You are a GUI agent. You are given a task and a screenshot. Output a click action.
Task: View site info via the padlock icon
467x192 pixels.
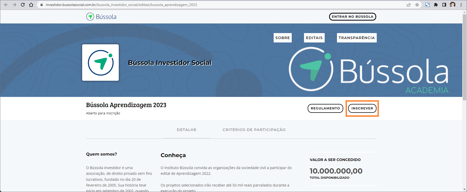[41, 5]
